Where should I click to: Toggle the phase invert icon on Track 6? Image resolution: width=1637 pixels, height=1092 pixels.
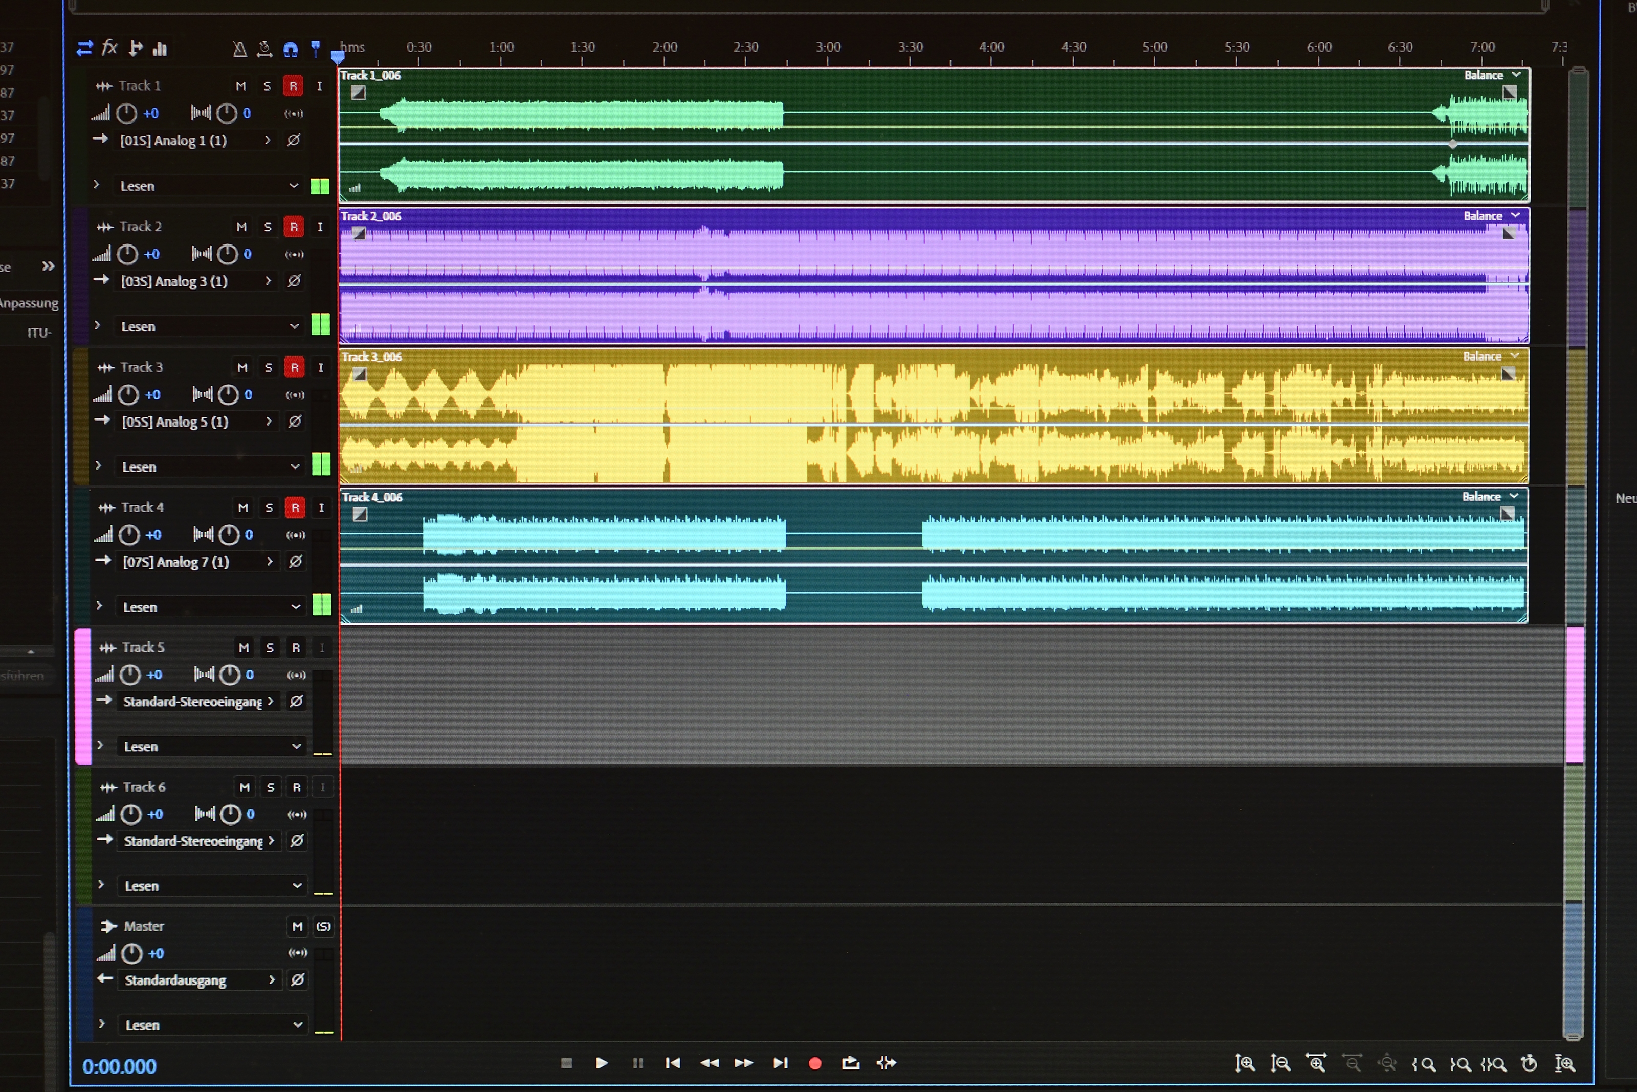click(297, 840)
